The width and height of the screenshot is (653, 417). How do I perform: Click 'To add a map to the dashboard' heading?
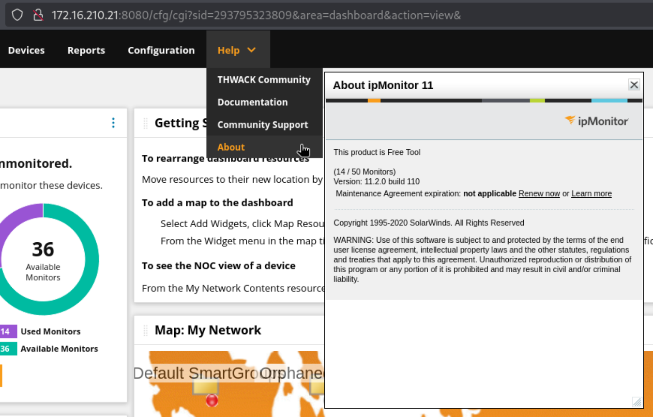click(x=217, y=203)
